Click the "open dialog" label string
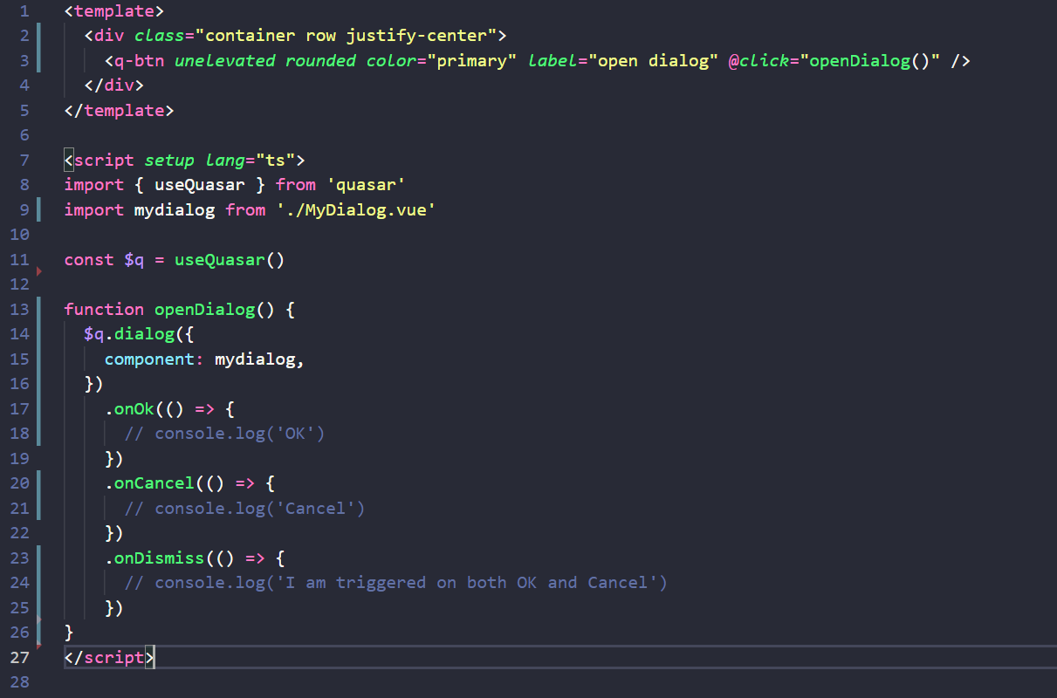Image resolution: width=1057 pixels, height=698 pixels. (652, 60)
